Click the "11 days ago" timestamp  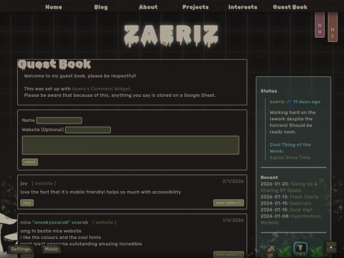[x=306, y=102]
